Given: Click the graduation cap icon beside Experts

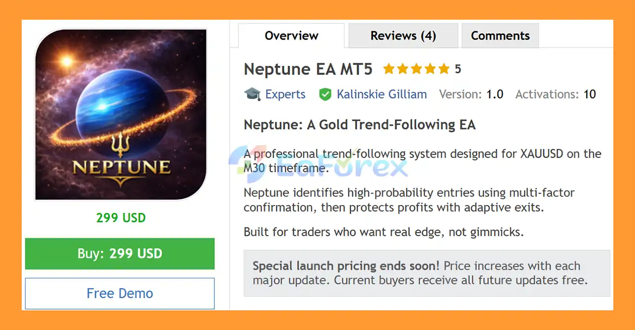Looking at the screenshot, I should (253, 94).
